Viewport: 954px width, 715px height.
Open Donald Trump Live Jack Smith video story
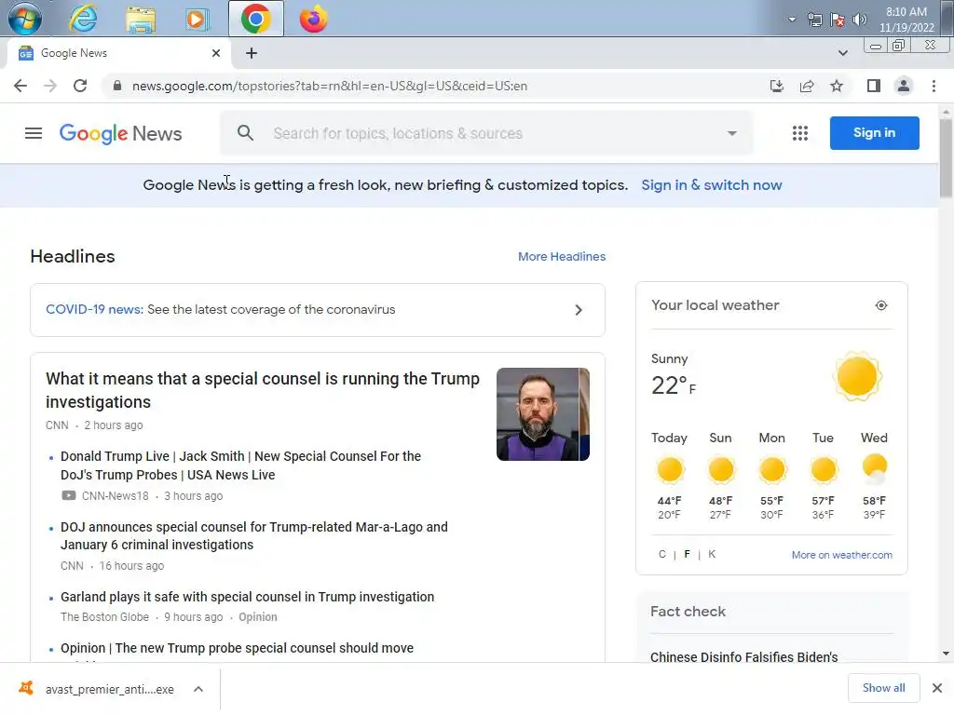point(240,465)
